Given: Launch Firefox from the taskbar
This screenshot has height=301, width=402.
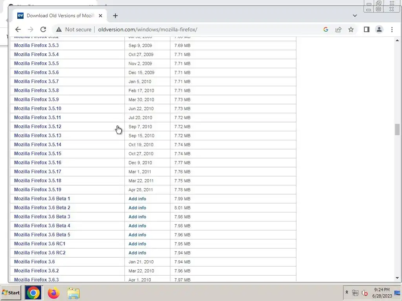Looking at the screenshot, I should click(x=53, y=293).
